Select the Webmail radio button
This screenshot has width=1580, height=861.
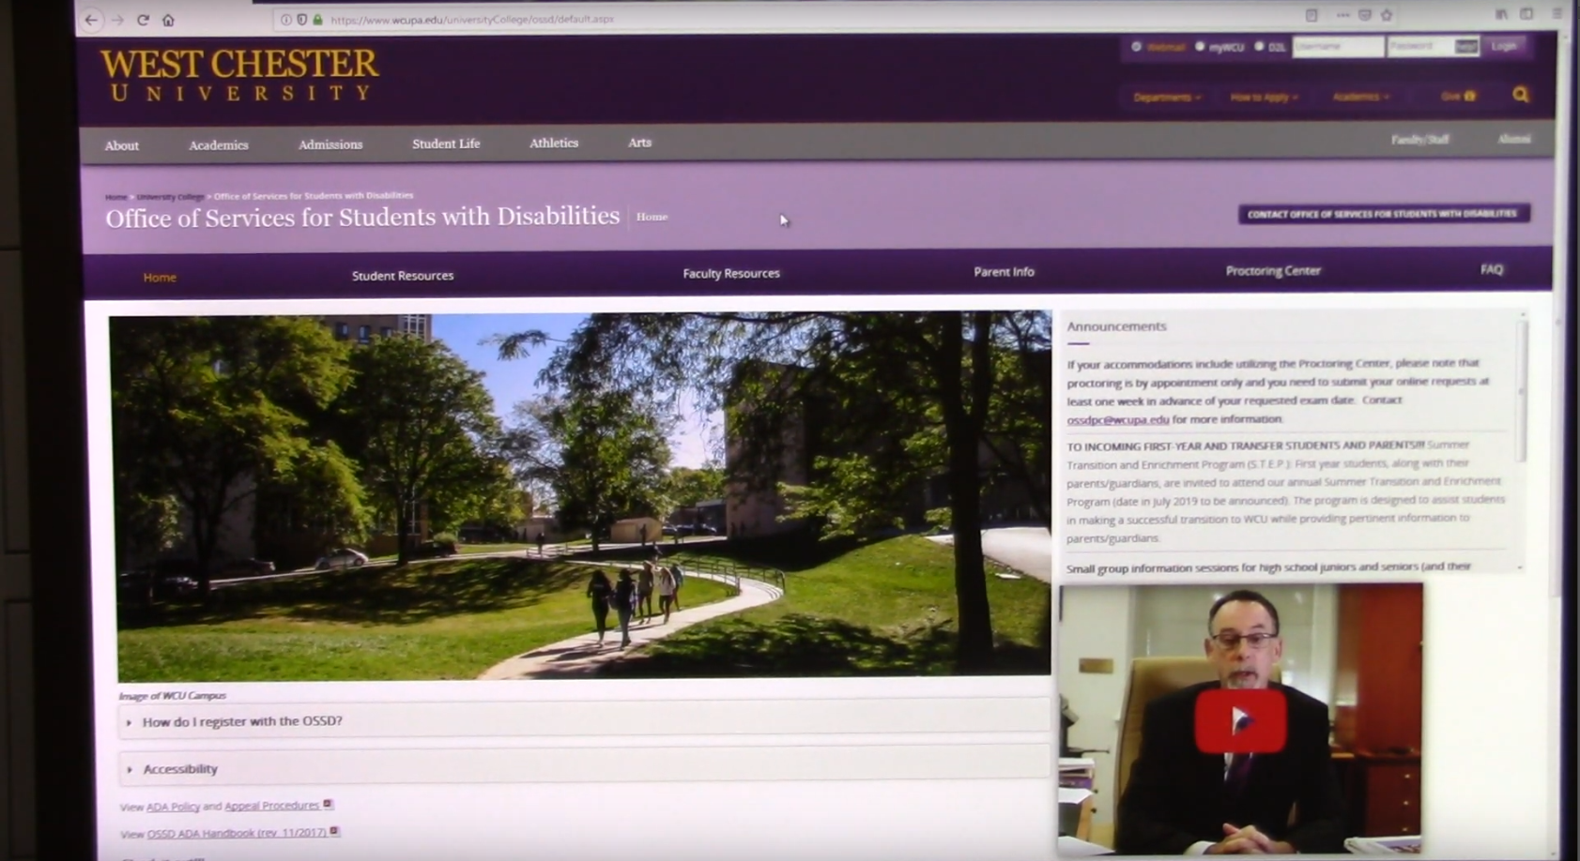pyautogui.click(x=1136, y=46)
